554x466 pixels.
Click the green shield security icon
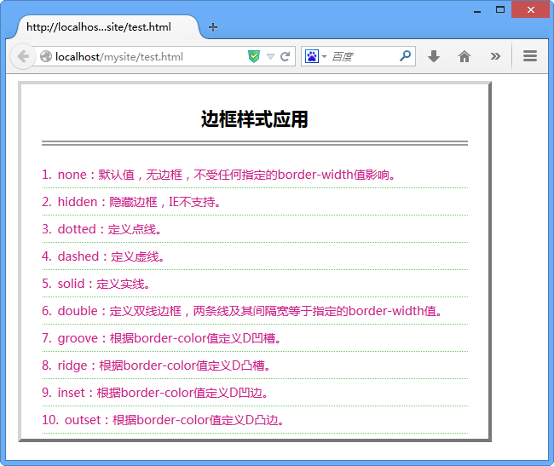tap(254, 57)
